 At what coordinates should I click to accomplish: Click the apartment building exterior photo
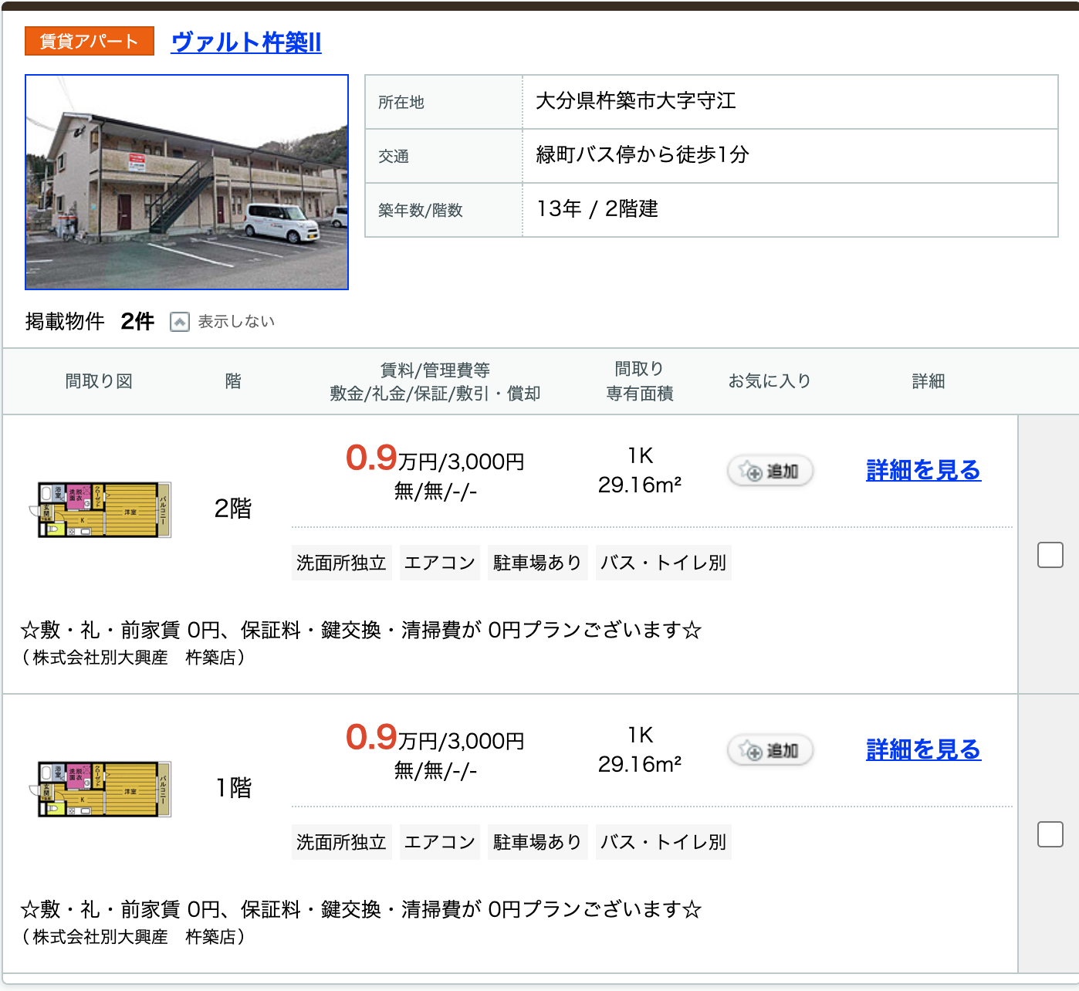(187, 182)
